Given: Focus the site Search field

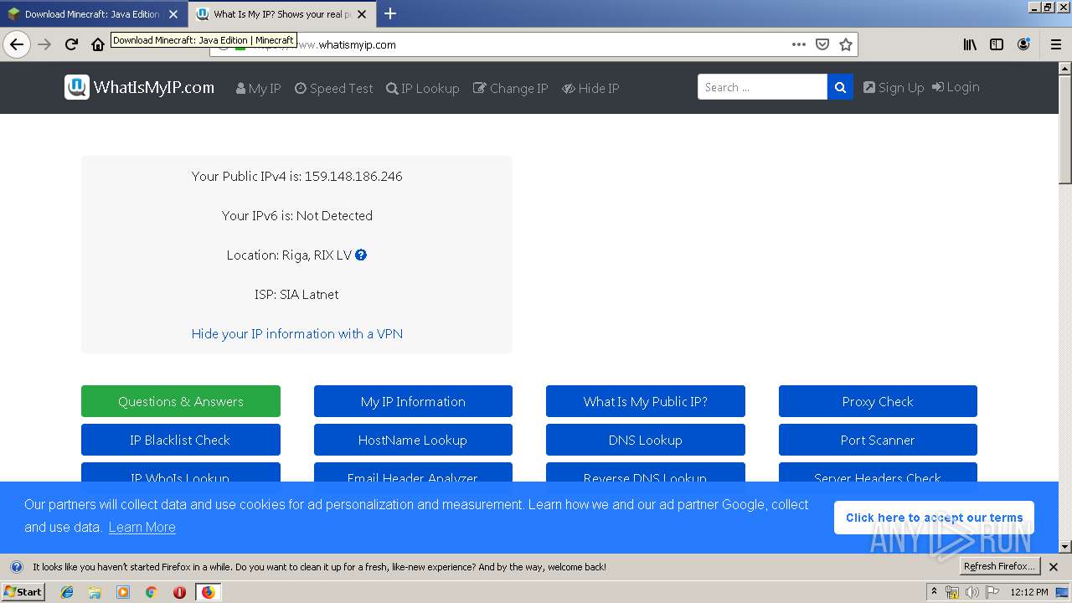Looking at the screenshot, I should tap(762, 87).
